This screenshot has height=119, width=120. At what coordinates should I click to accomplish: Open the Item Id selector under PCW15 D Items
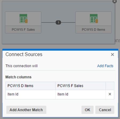tap(30, 94)
